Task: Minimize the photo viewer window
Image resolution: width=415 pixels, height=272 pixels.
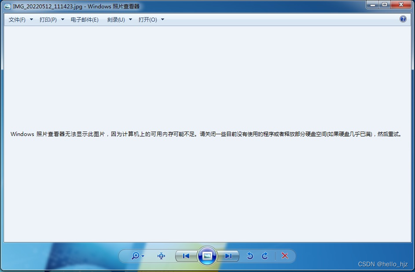Action: click(373, 4)
